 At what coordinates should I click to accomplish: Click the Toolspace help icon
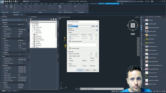pos(56,19)
